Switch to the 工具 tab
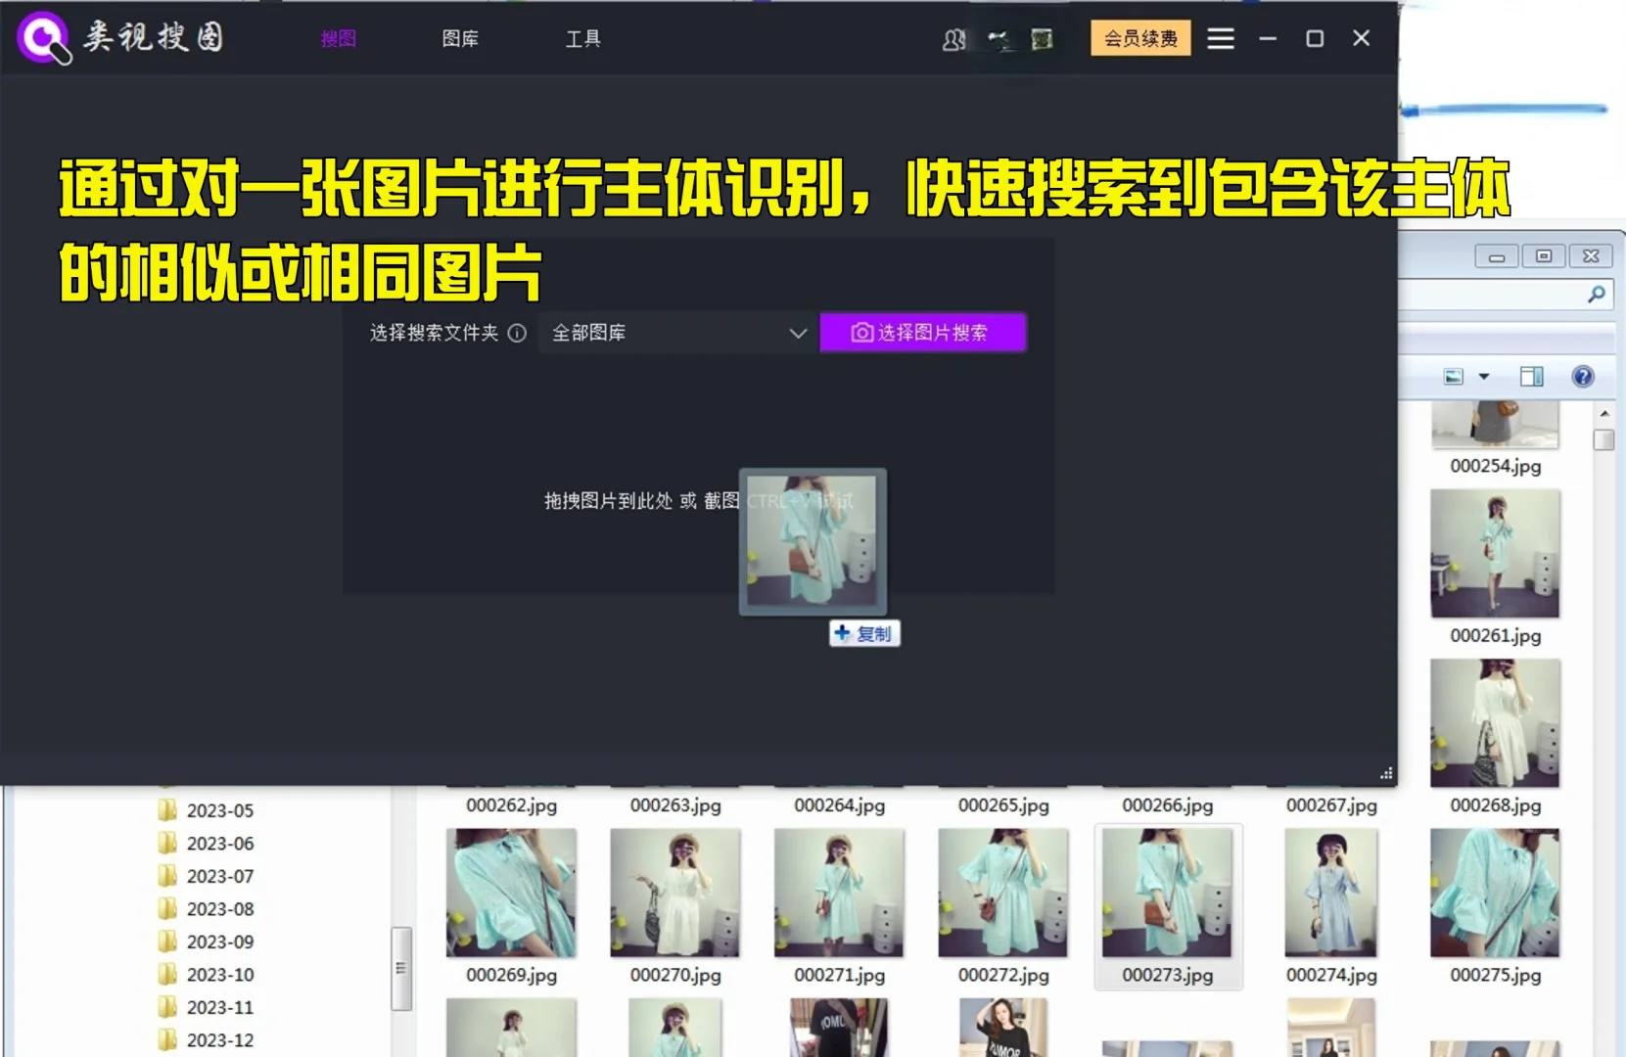Image resolution: width=1626 pixels, height=1057 pixels. [x=583, y=39]
